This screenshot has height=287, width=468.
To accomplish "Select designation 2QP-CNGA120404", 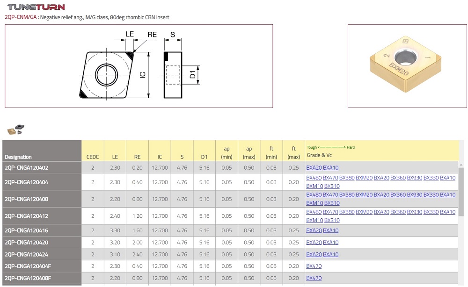I will pyautogui.click(x=26, y=182).
